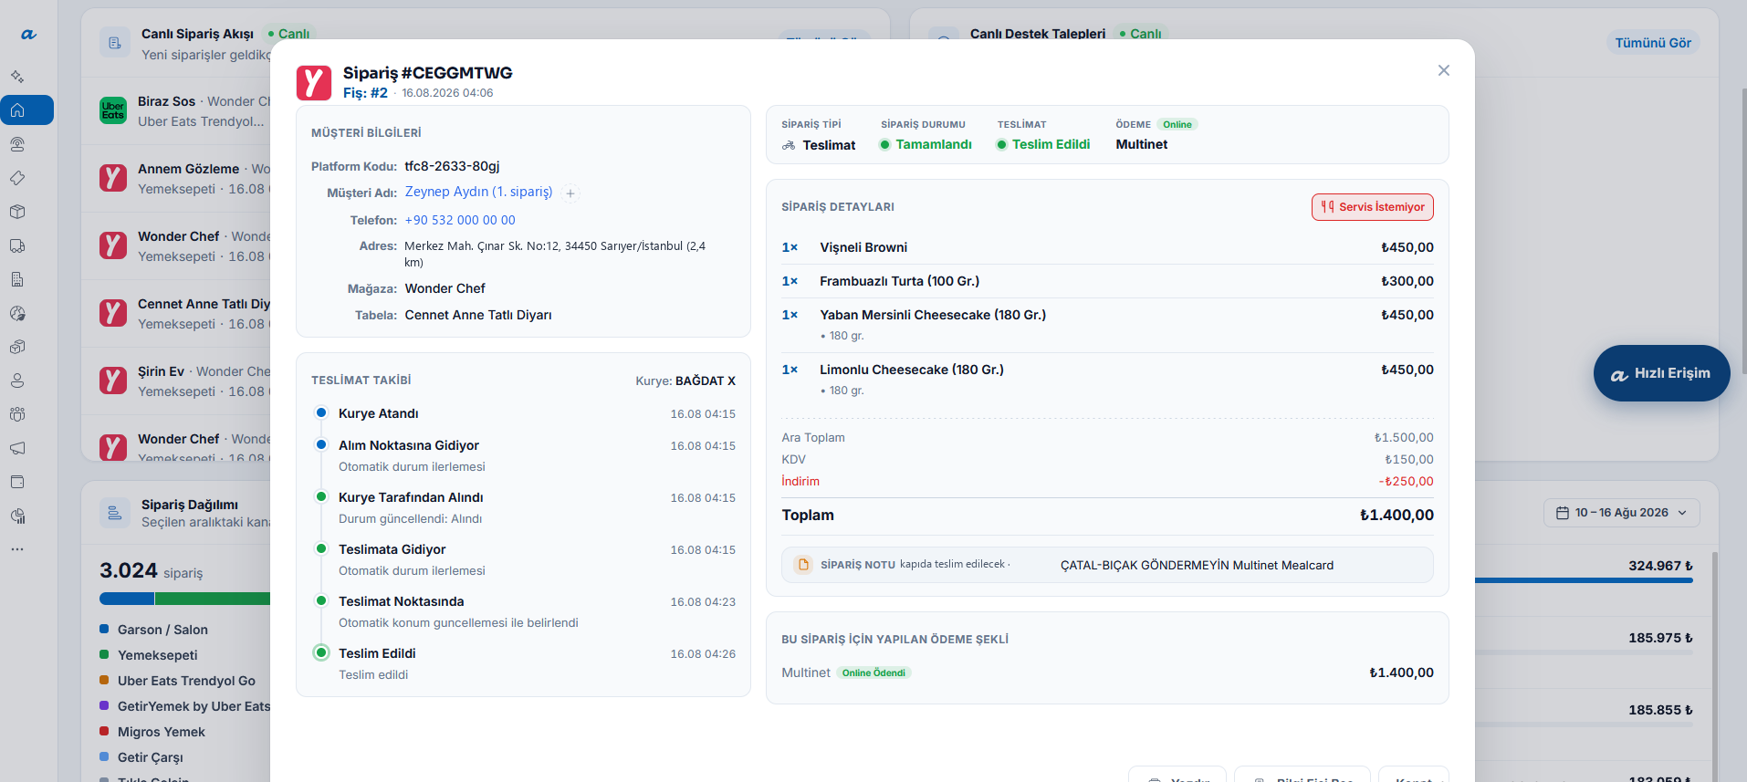Click the İndirim -₺250,00 discount amount
This screenshot has width=1747, height=782.
coord(1406,481)
